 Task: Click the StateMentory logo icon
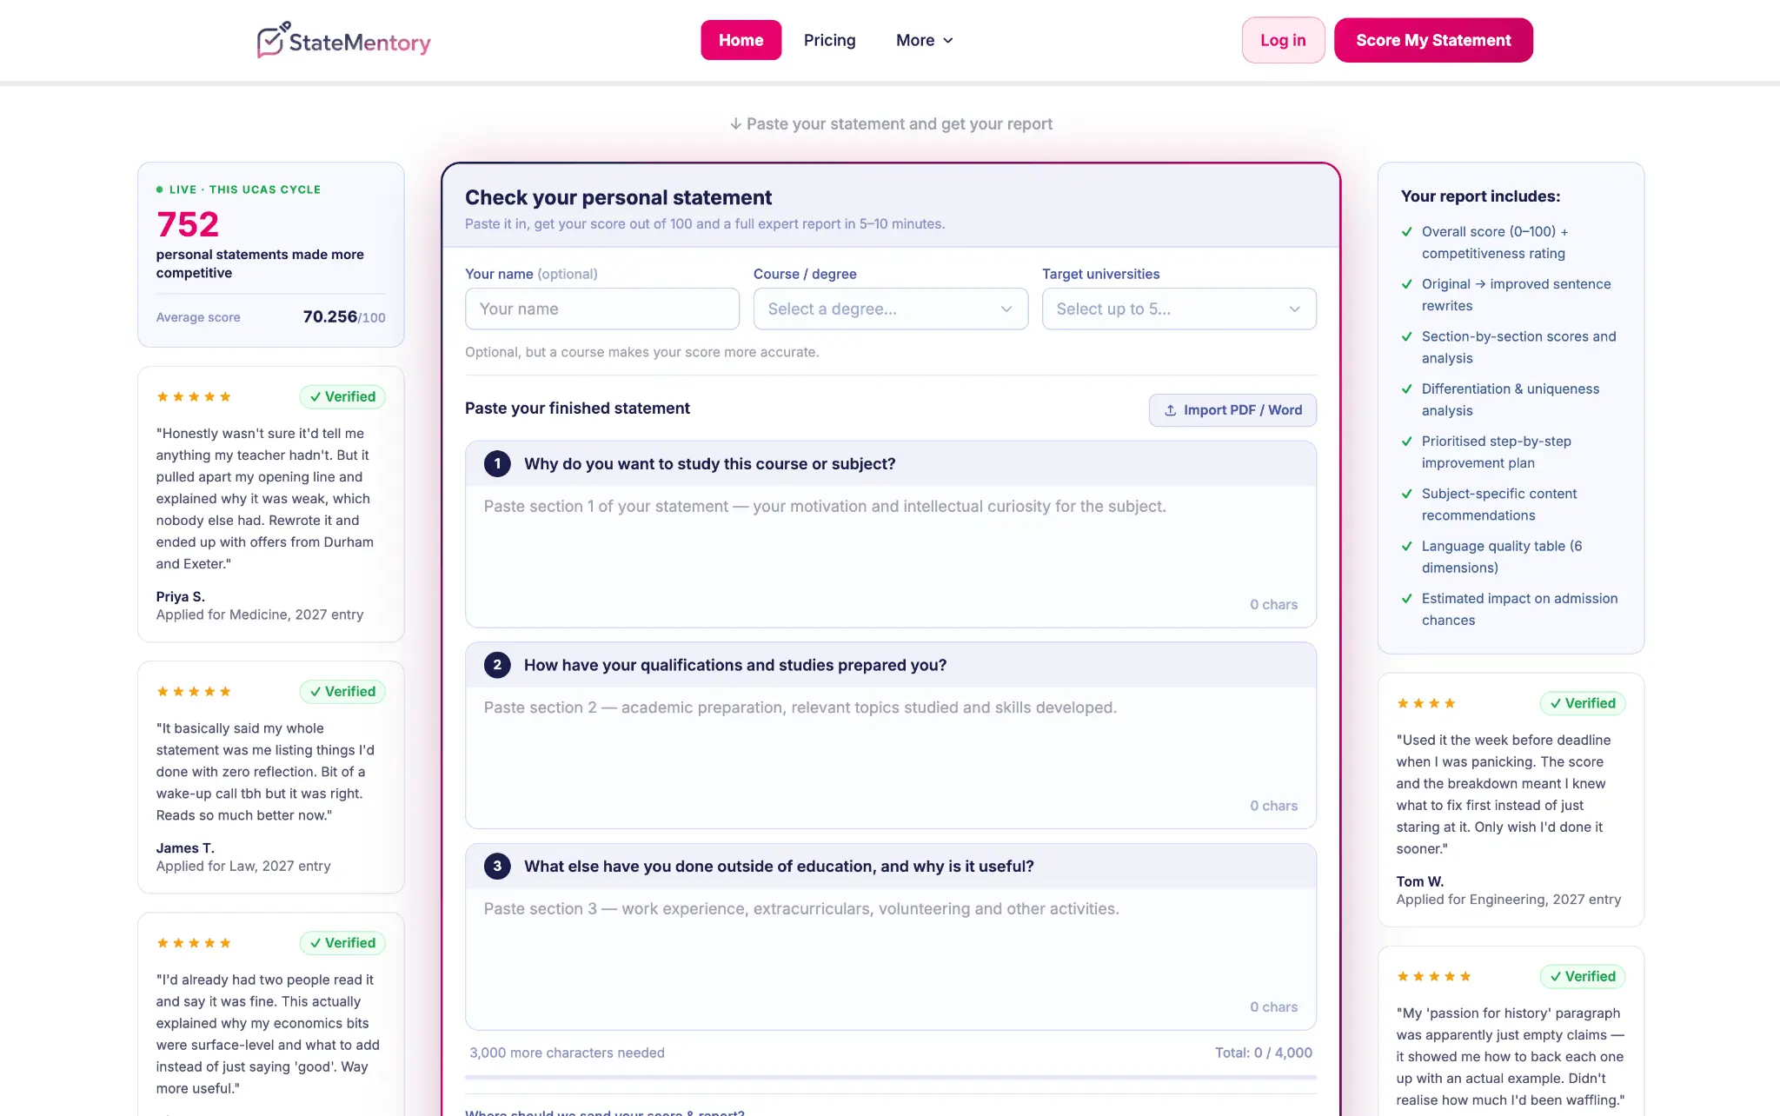tap(272, 40)
